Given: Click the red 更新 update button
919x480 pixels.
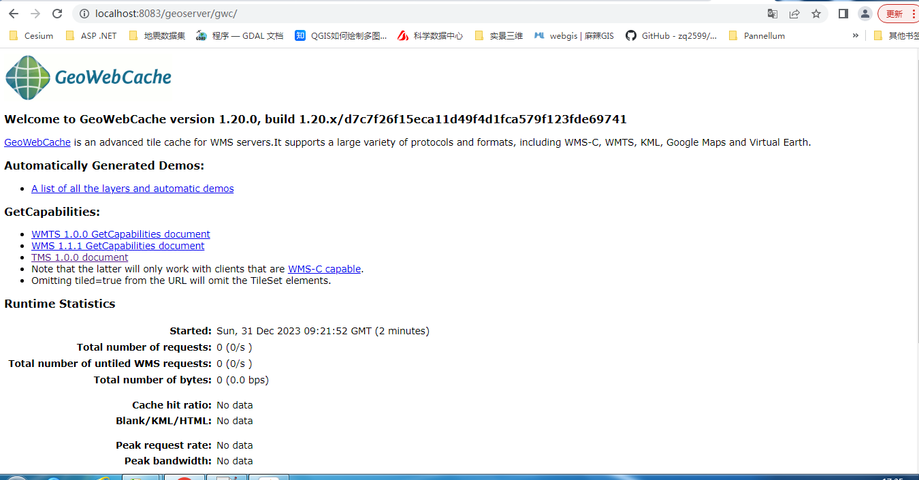Looking at the screenshot, I should coord(899,14).
